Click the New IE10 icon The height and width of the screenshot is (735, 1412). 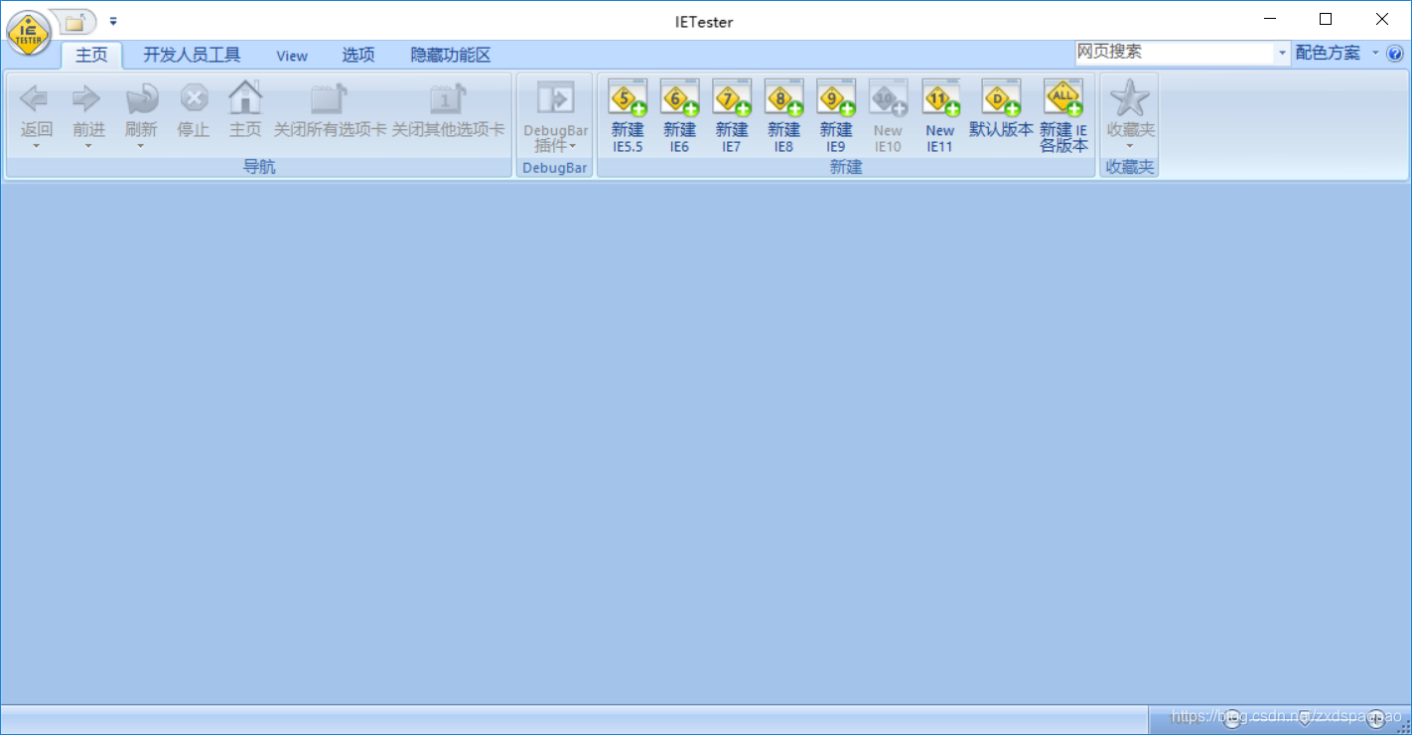[x=888, y=98]
